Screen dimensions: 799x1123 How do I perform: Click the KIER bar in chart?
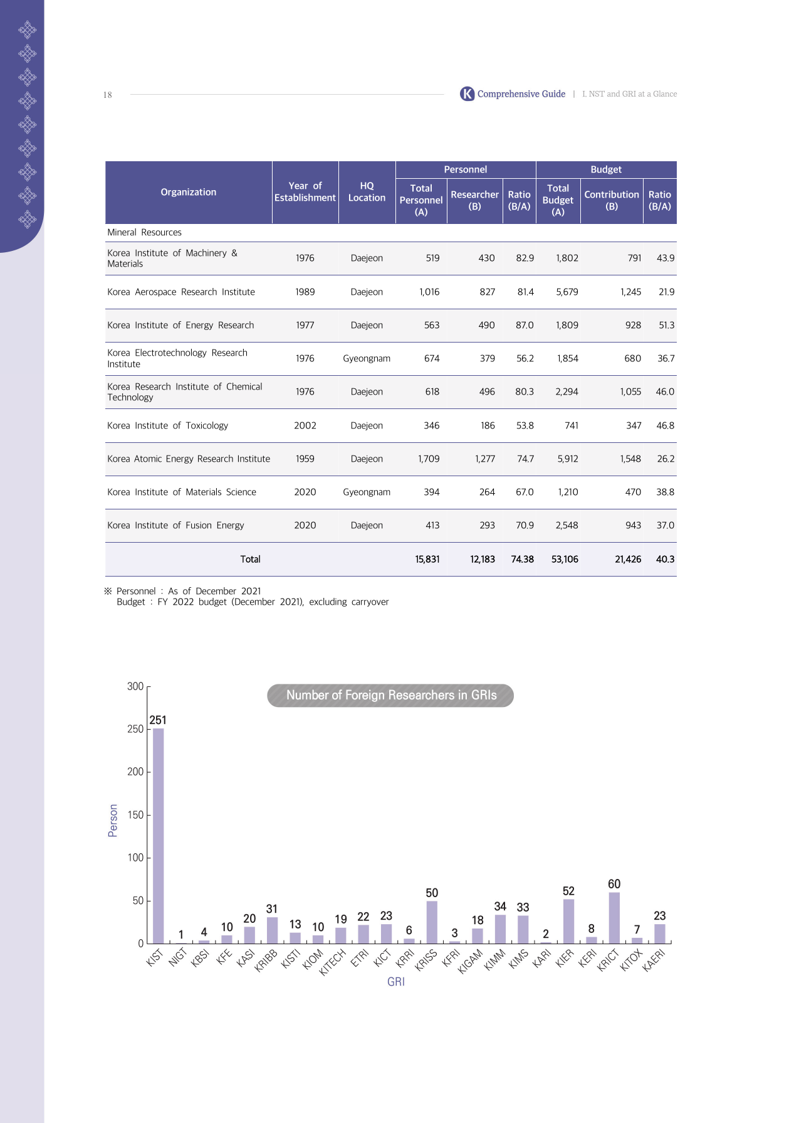click(x=568, y=921)
